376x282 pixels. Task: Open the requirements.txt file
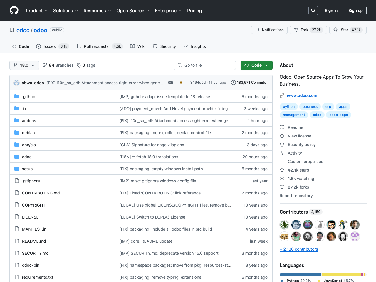38,277
